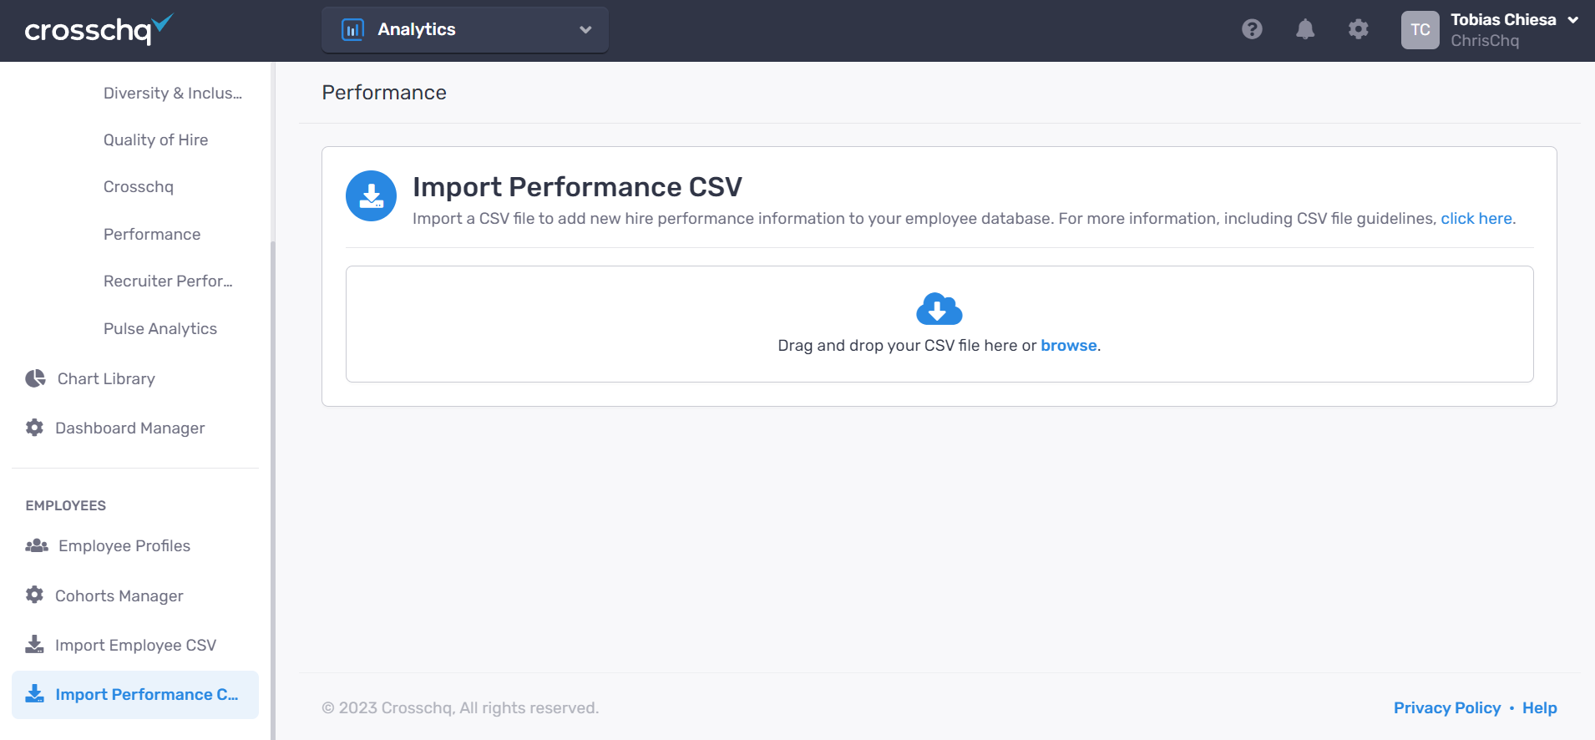Open Dashboard Manager
Viewport: 1595px width, 740px height.
[x=130, y=428]
